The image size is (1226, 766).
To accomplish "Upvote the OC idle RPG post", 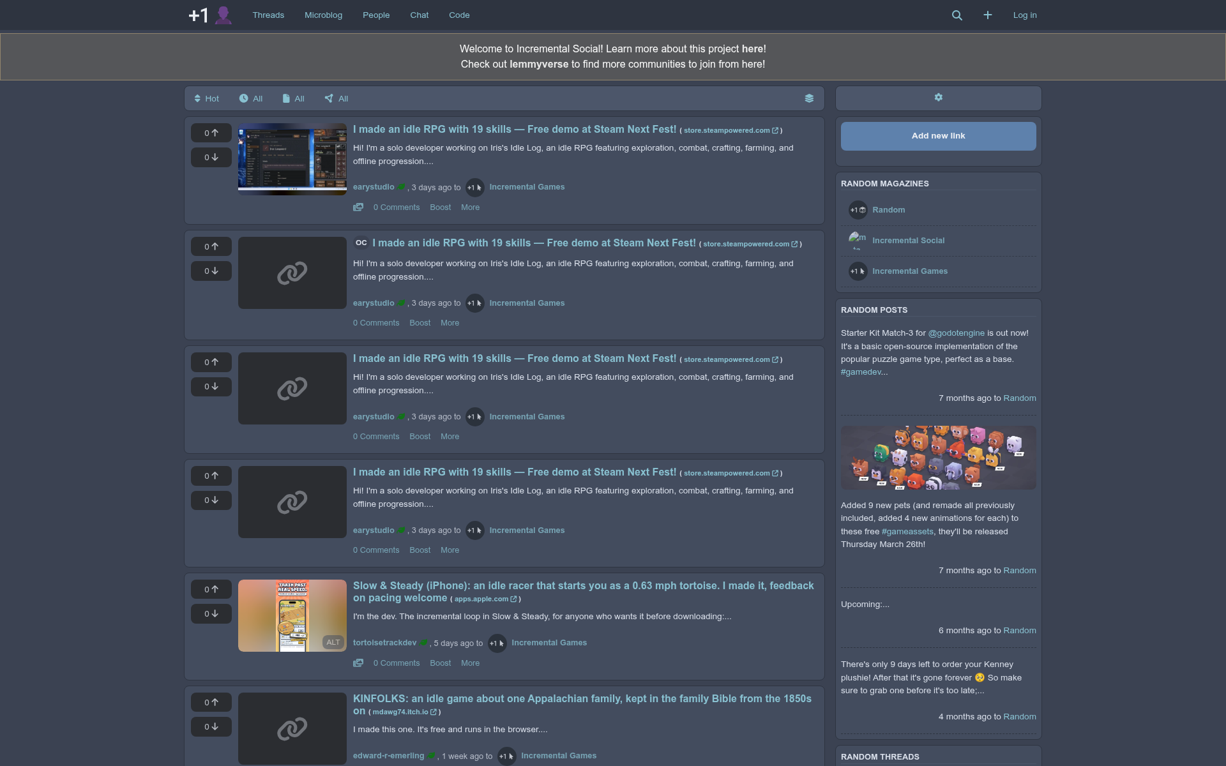I will 211,246.
